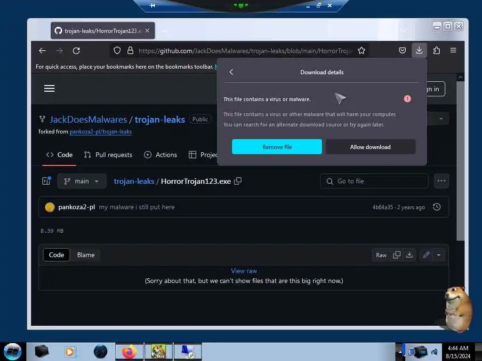The width and height of the screenshot is (482, 361).
Task: Open the pankoza2-pl/trojan-leaks fork source link
Action: pyautogui.click(x=101, y=132)
